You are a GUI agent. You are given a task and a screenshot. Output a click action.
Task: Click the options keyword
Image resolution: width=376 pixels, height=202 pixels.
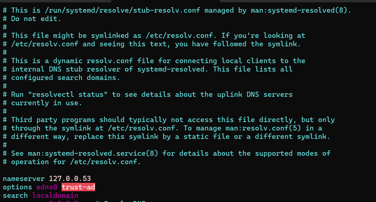17,187
